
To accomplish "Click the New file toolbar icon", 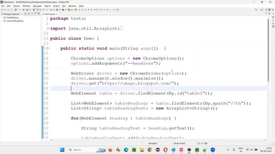I will click(2, 10).
